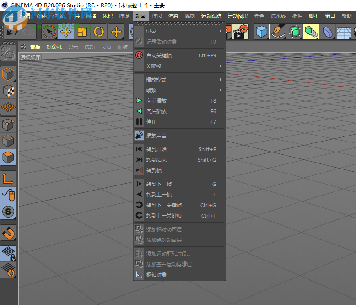Viewport: 356px width, 305px height.
Task: Open the 运动图形 menu
Action: (x=238, y=16)
